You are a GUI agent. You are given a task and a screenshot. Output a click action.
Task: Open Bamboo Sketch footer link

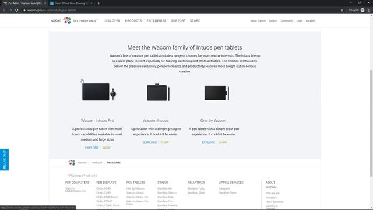point(167,193)
